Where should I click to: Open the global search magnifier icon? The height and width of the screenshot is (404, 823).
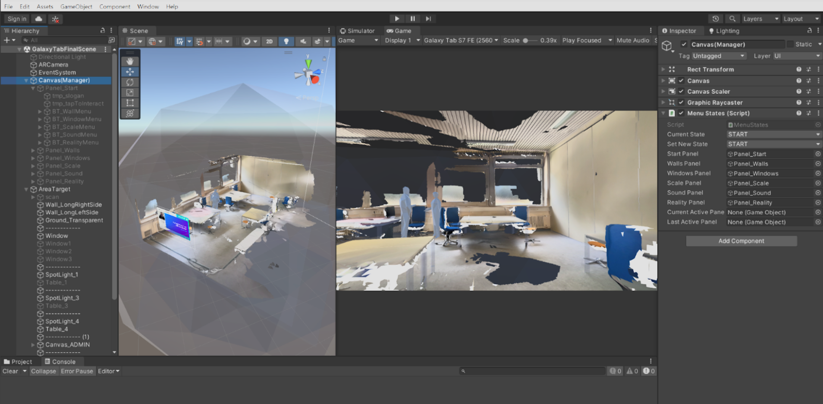click(732, 19)
